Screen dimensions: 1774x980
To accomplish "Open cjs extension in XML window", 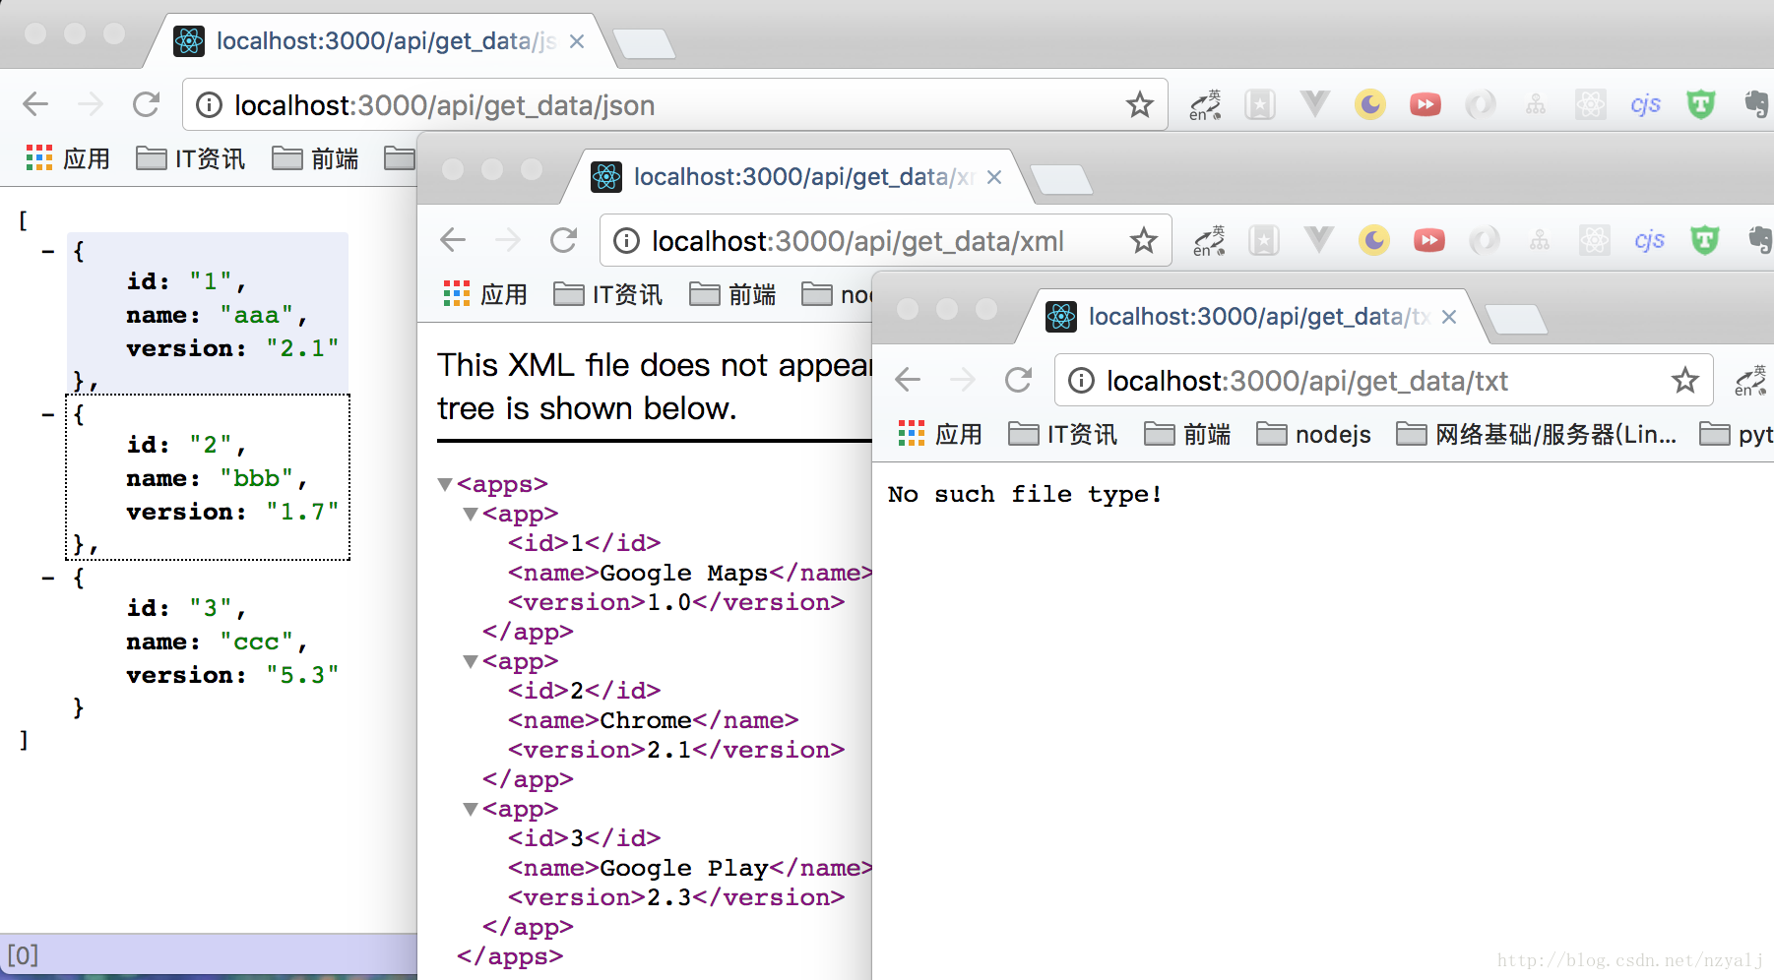I will pos(1649,240).
